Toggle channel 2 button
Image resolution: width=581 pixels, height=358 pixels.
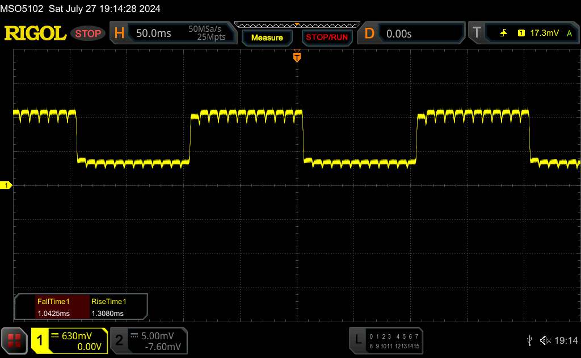[119, 340]
